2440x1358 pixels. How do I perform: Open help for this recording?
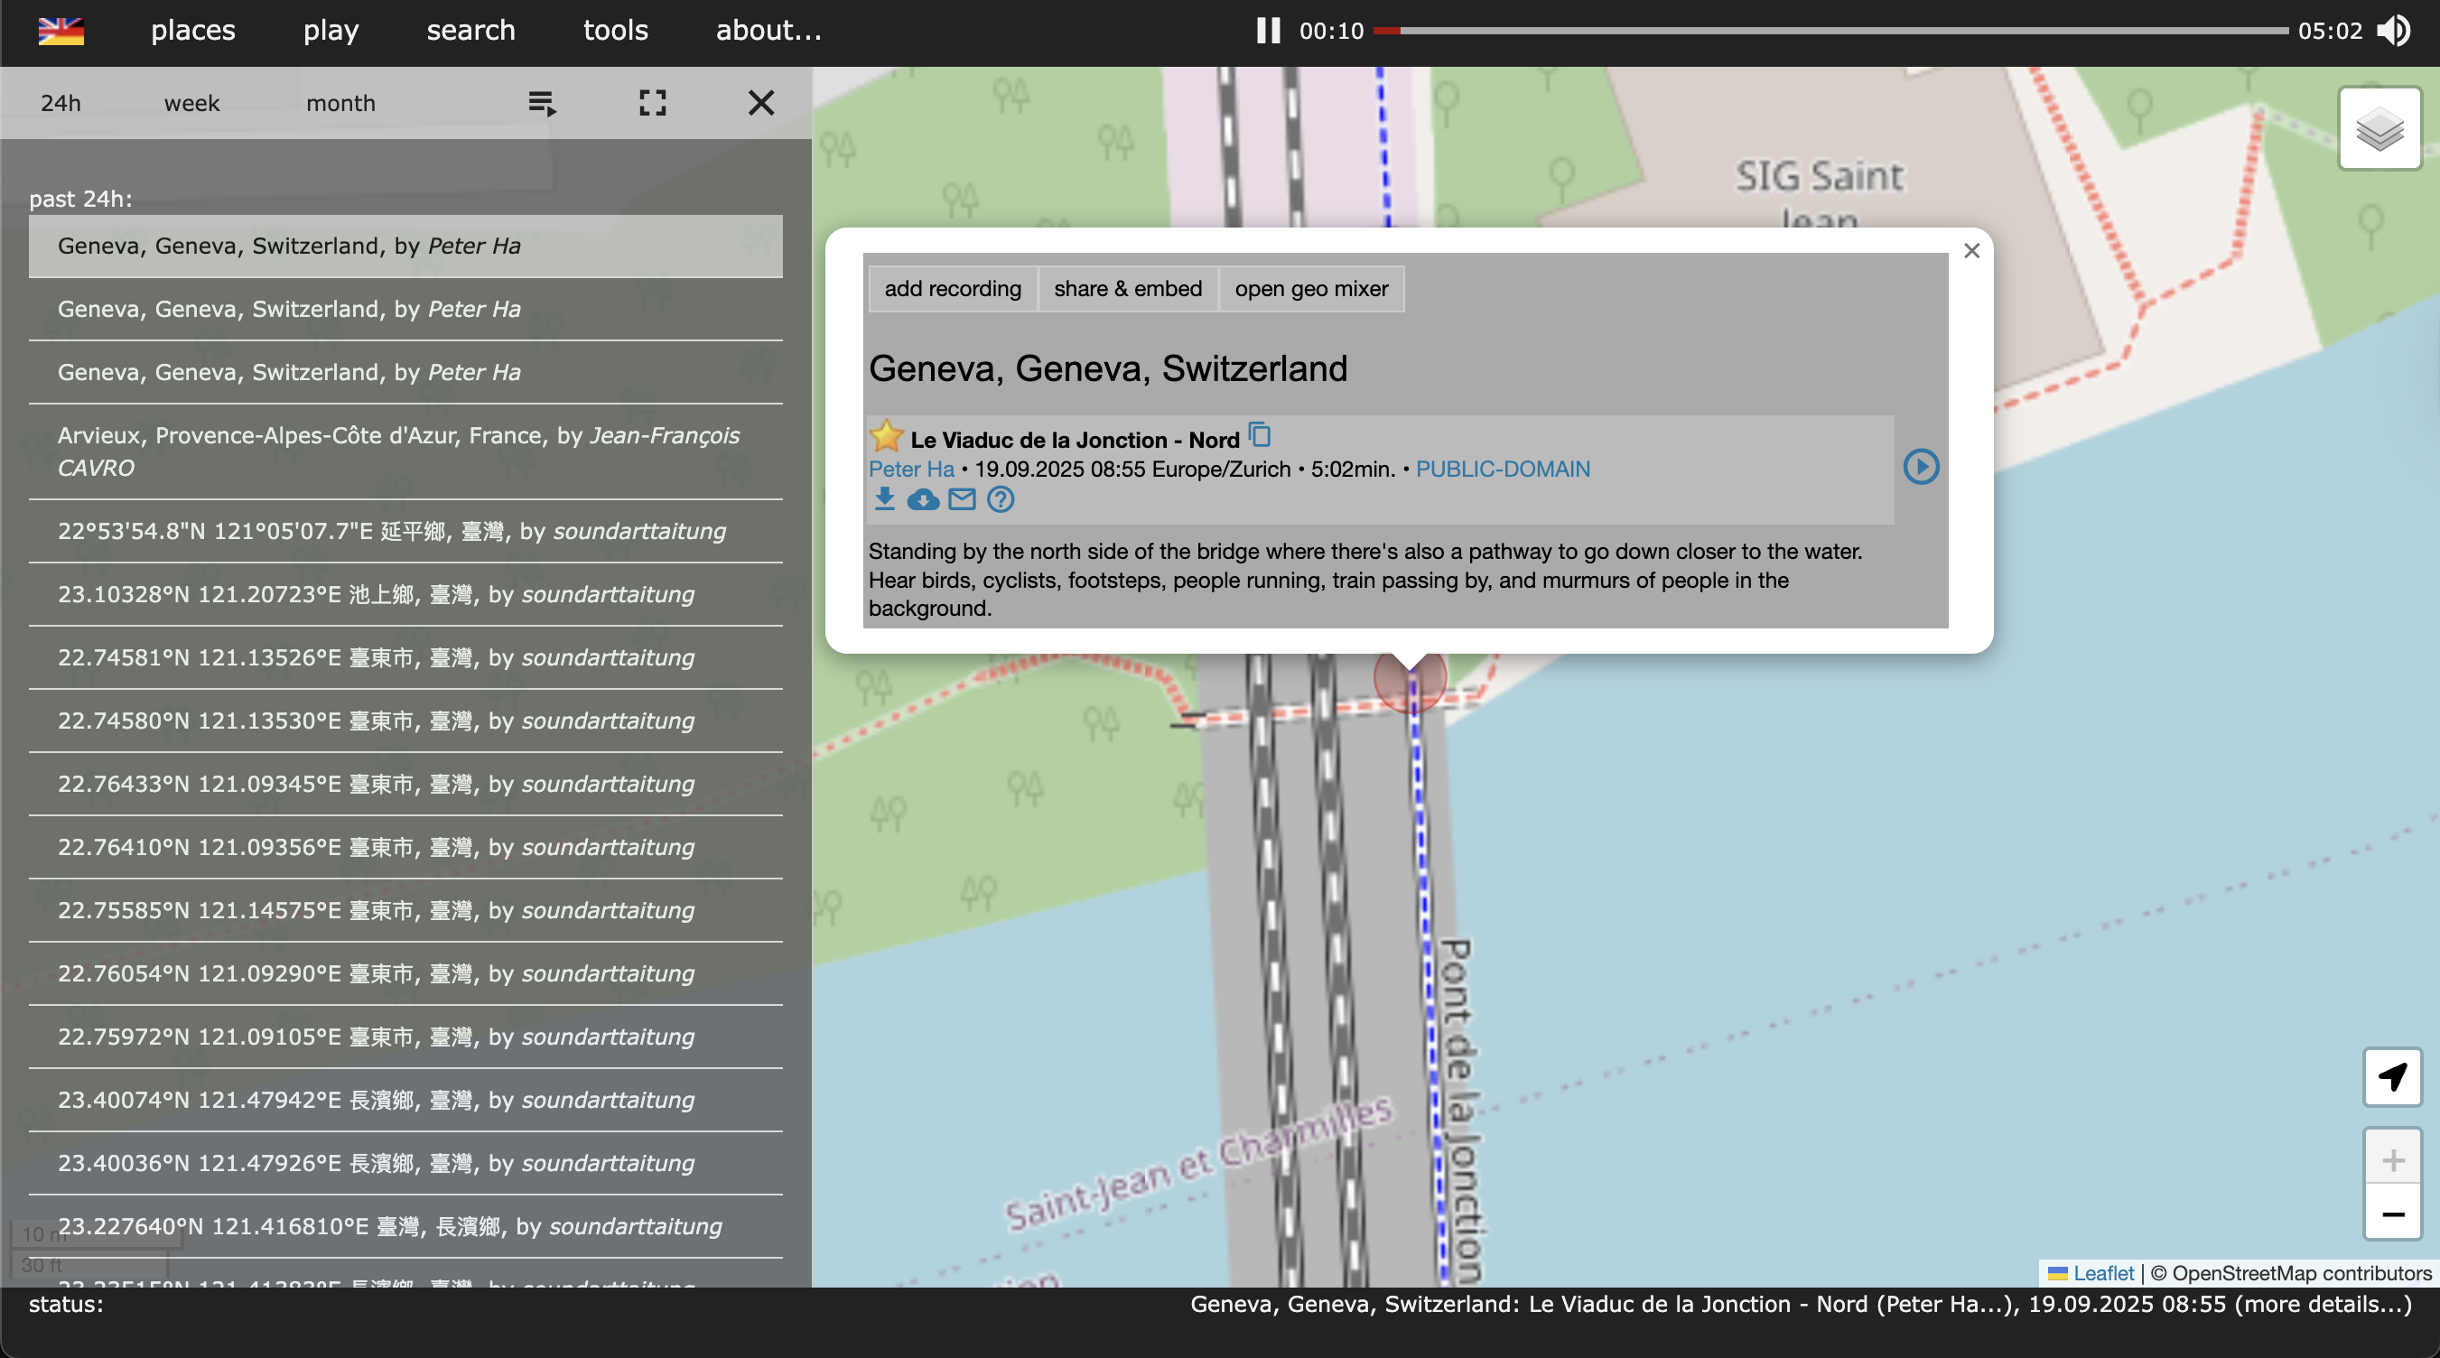(1001, 499)
